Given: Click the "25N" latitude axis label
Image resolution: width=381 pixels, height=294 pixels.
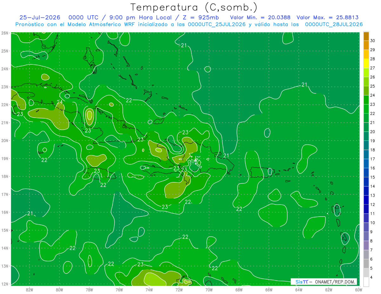Looking at the screenshot, I should coord(5,51).
